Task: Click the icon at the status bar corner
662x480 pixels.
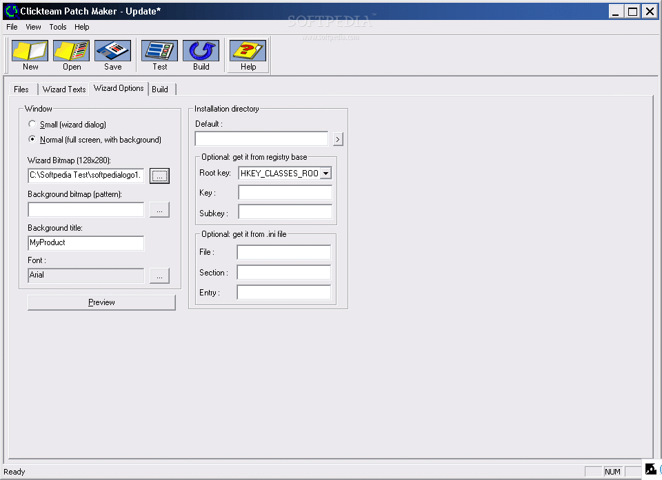Action: (650, 469)
